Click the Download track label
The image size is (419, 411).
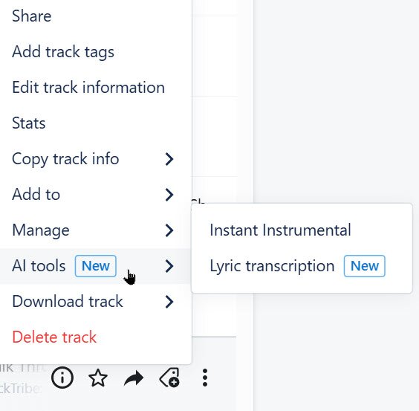point(68,302)
